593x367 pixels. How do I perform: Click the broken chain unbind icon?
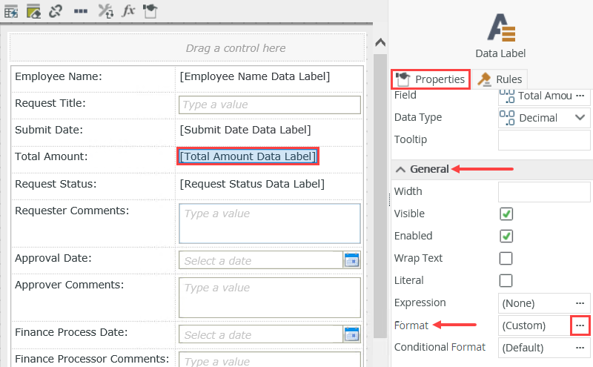pos(55,11)
